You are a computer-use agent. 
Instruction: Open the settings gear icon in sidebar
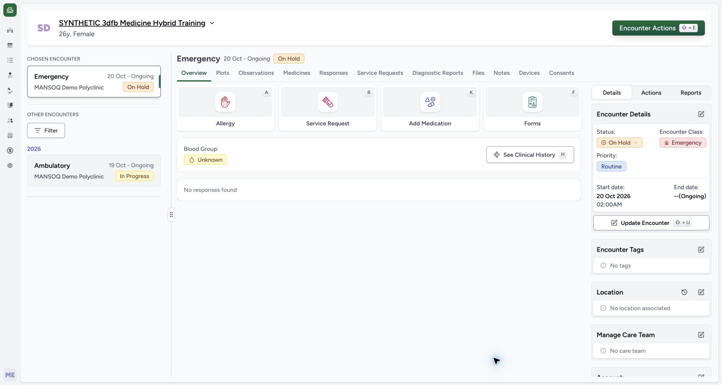[x=10, y=166]
